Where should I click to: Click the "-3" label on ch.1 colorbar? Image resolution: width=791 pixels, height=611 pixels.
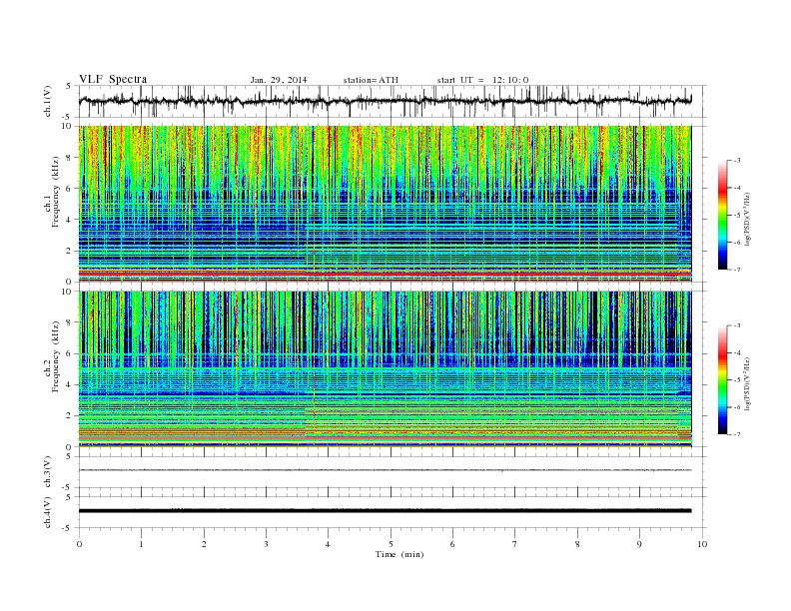point(736,161)
